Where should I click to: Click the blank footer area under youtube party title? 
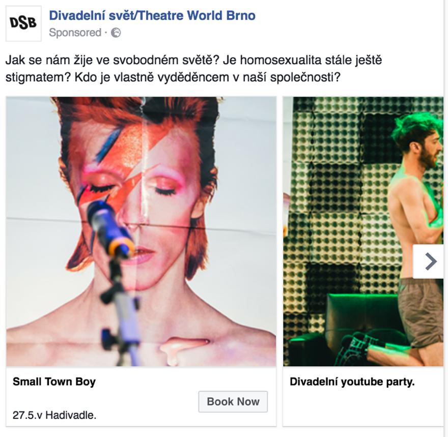(x=363, y=408)
